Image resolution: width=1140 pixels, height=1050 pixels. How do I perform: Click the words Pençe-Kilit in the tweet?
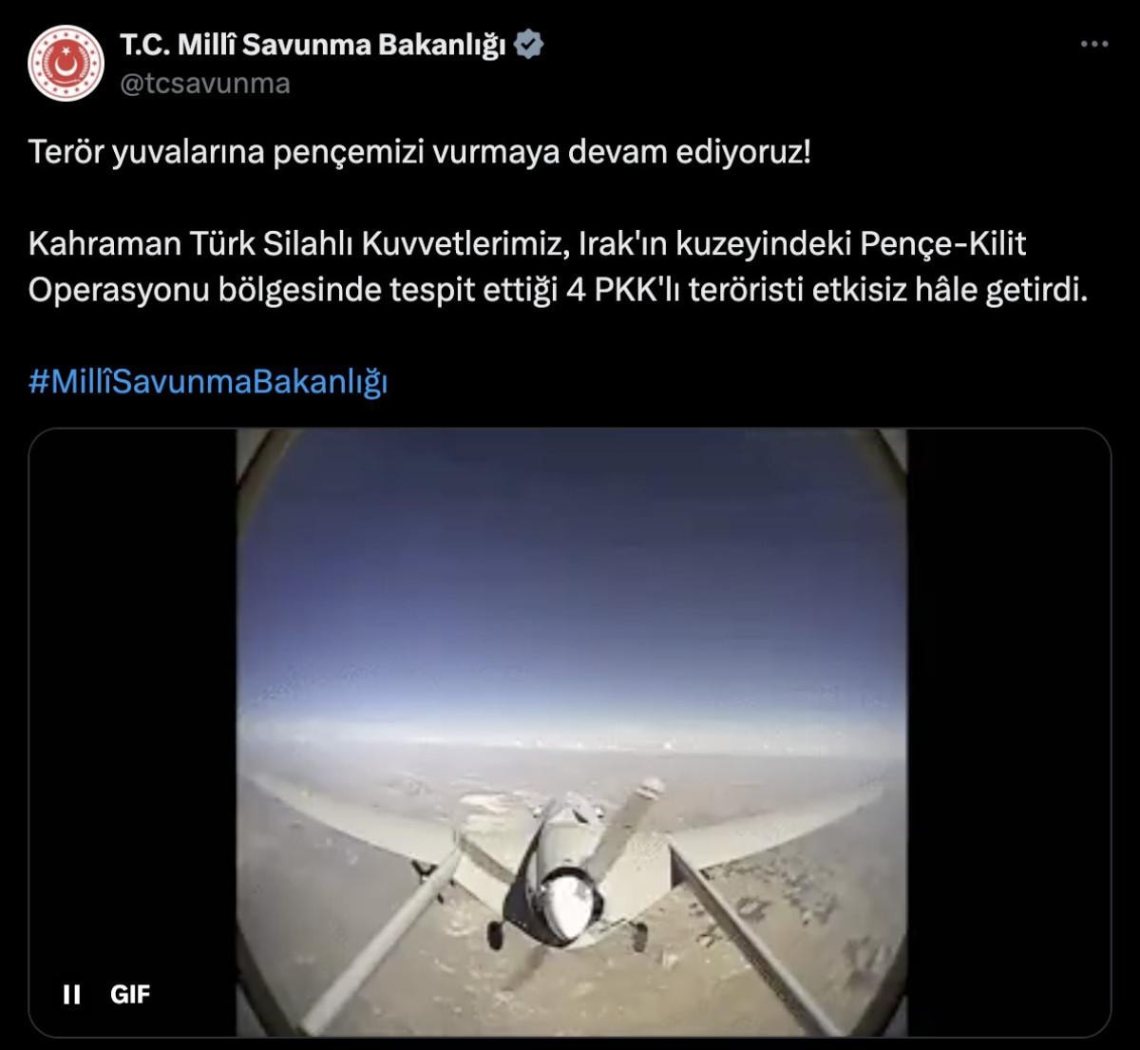pyautogui.click(x=943, y=244)
